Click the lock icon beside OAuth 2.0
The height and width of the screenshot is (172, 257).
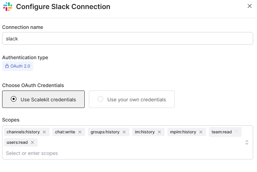[7, 66]
